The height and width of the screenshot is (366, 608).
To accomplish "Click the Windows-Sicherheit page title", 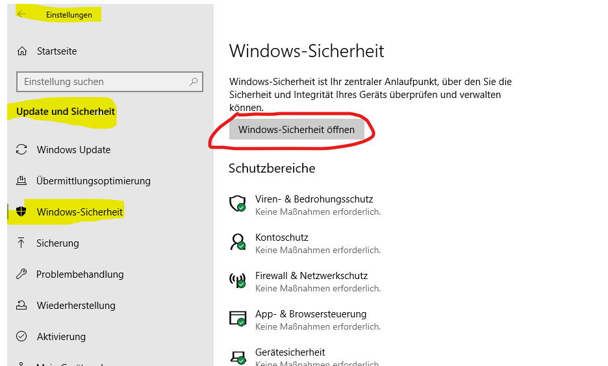I will [307, 51].
